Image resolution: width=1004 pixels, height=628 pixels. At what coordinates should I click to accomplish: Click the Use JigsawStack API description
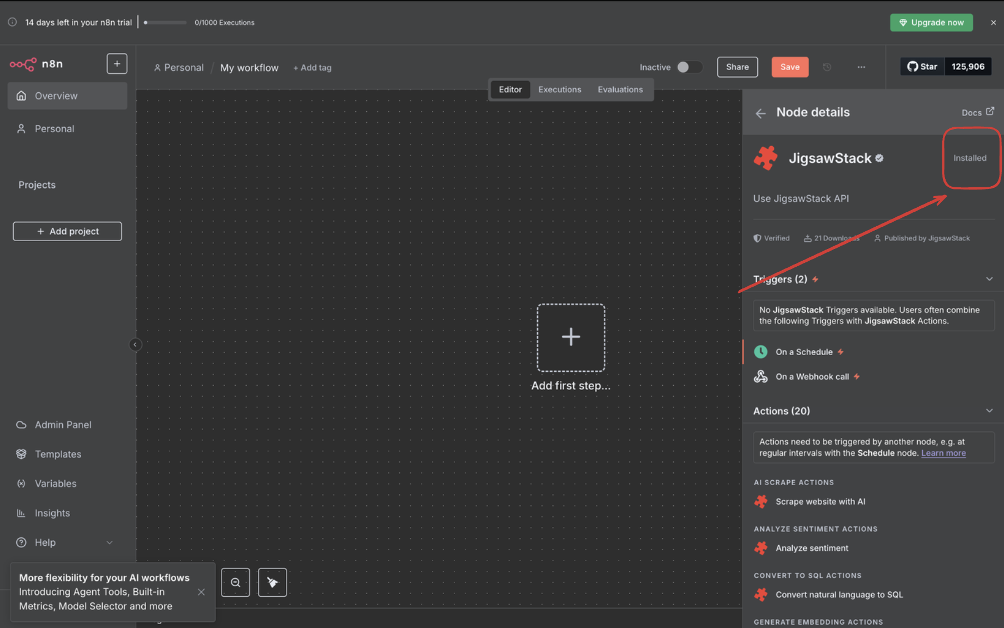pyautogui.click(x=801, y=198)
